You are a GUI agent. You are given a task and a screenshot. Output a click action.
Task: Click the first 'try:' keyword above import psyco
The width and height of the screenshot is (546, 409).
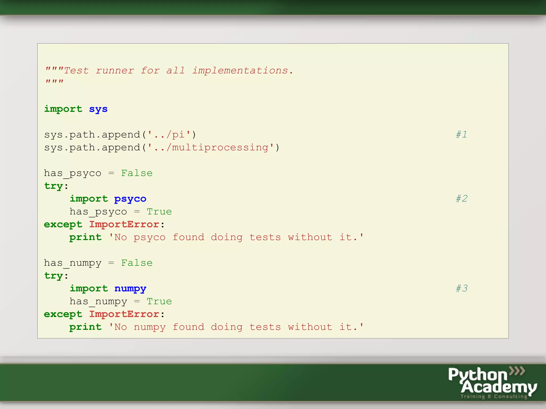coord(56,186)
